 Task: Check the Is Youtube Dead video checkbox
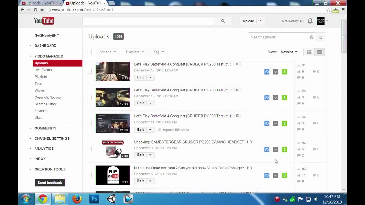tap(89, 175)
